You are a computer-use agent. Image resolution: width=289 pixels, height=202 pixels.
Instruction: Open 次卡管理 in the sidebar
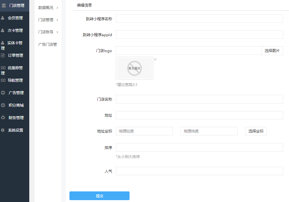coord(15,31)
